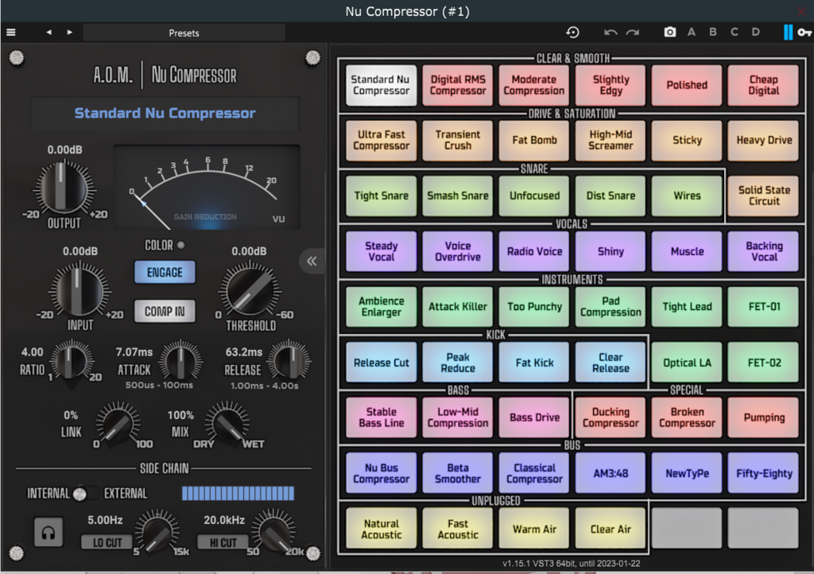The height and width of the screenshot is (574, 814).
Task: Load the Nu Bus Compressor preset
Action: point(381,473)
